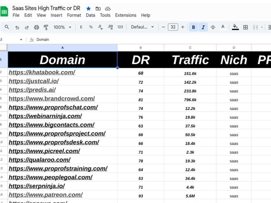The image size is (271, 203).
Task: Open the Format menu
Action: coord(74,15)
